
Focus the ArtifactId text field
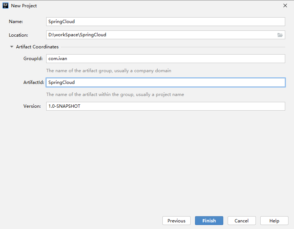coord(166,82)
